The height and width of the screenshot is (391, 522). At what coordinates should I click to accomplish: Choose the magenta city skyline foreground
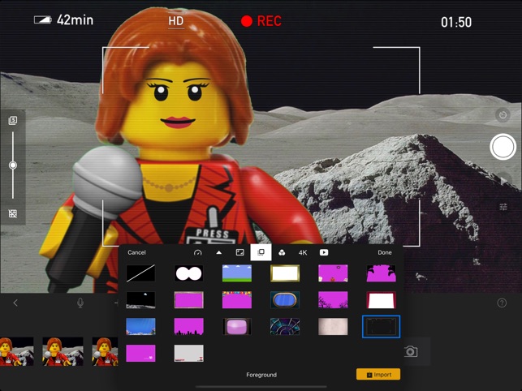click(x=189, y=326)
